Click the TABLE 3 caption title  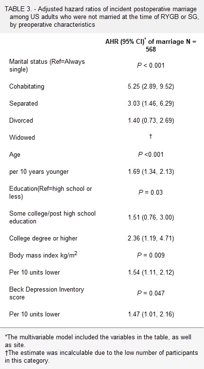102,17
